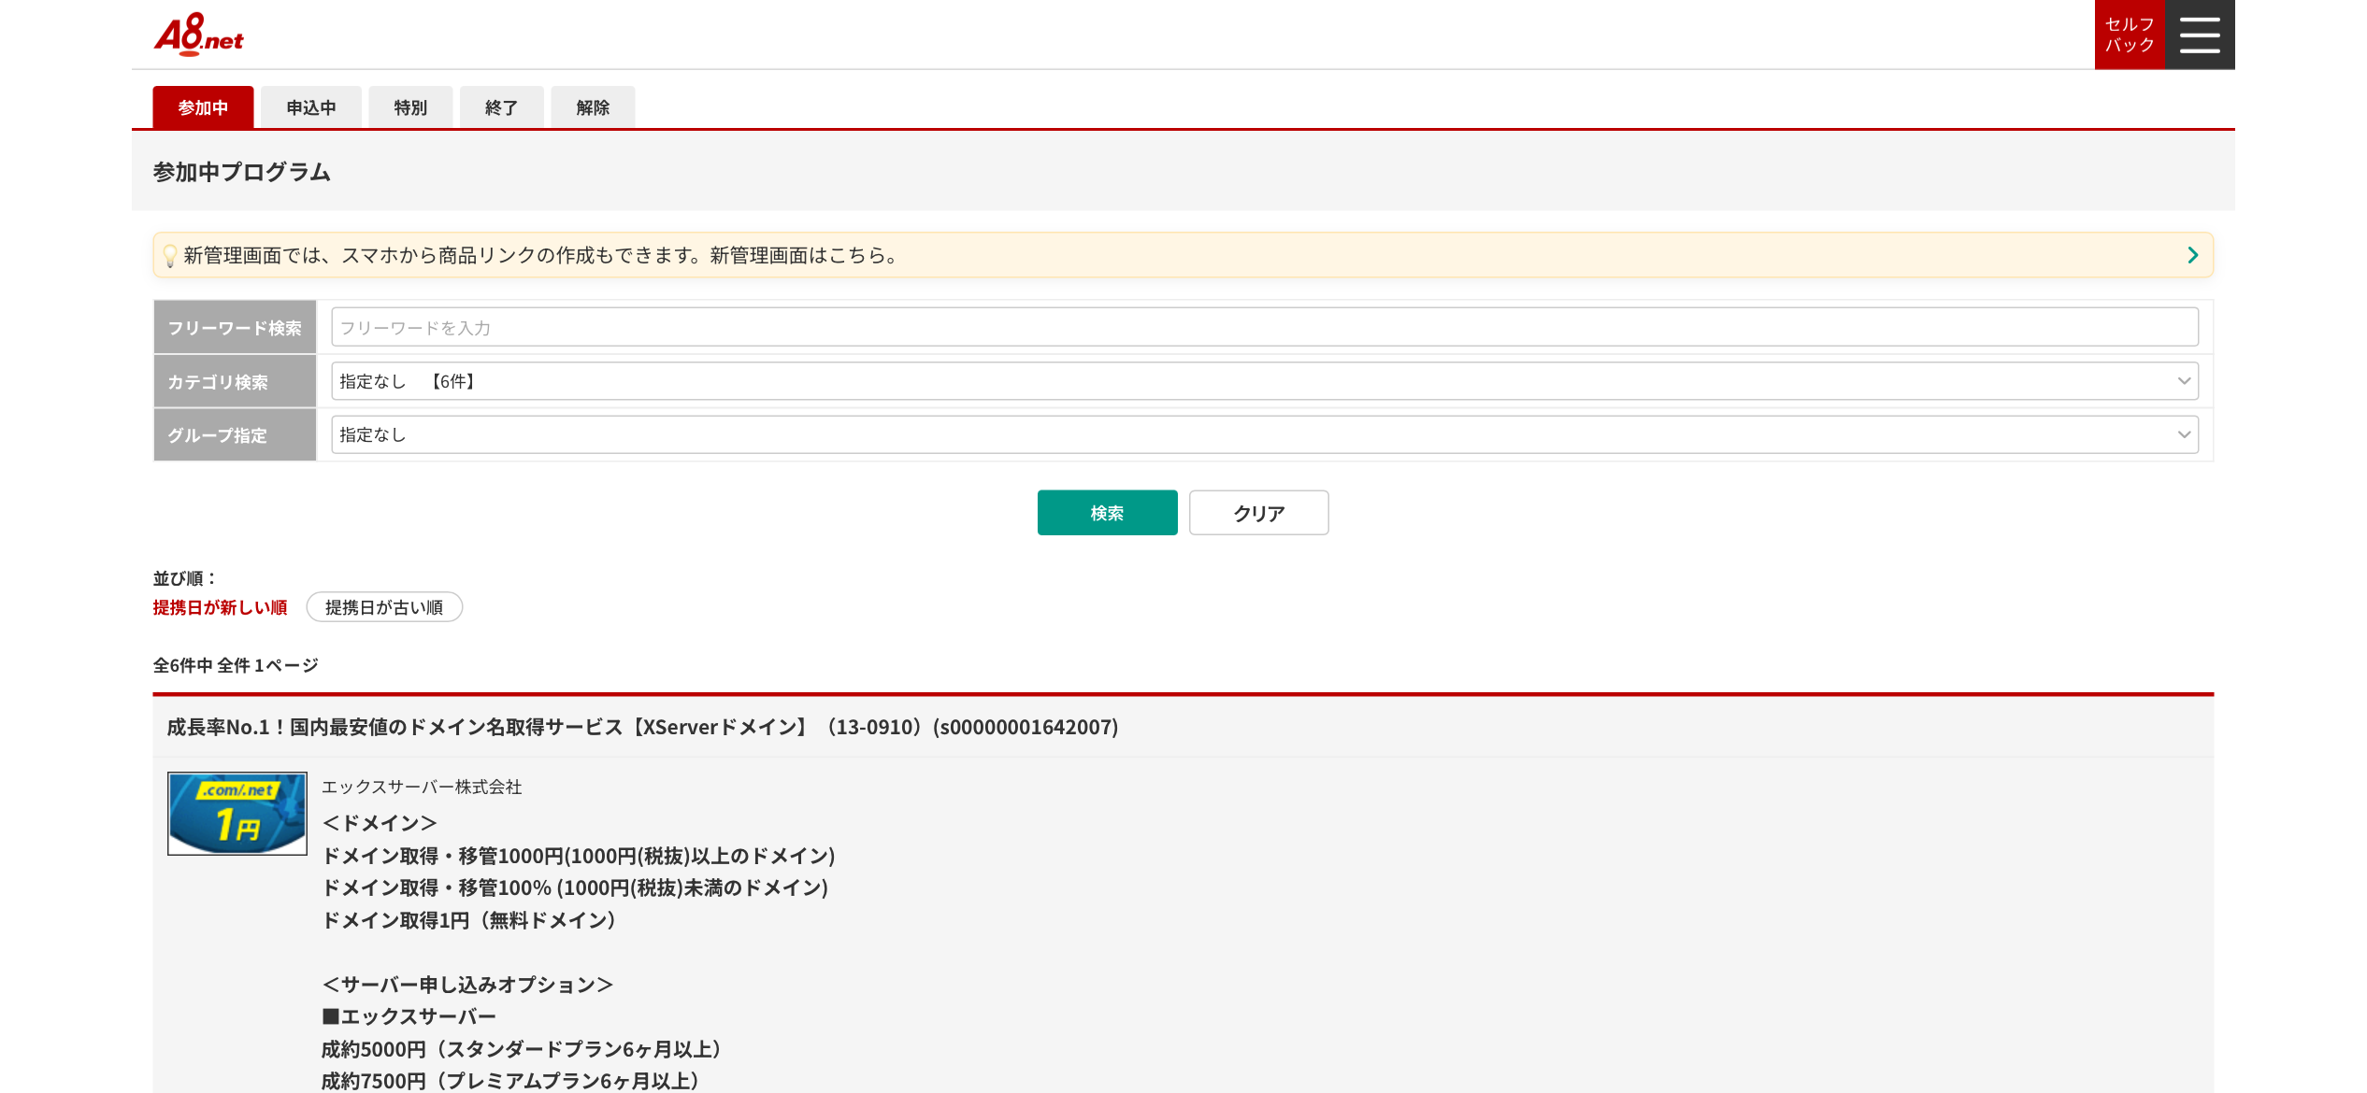Open the hamburger menu icon

2199,35
